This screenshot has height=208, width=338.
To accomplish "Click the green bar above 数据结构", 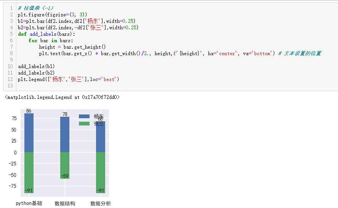I will point(65,165).
